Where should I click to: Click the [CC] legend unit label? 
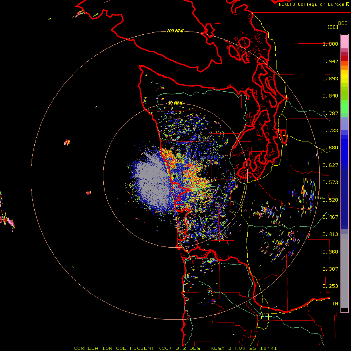(333, 27)
